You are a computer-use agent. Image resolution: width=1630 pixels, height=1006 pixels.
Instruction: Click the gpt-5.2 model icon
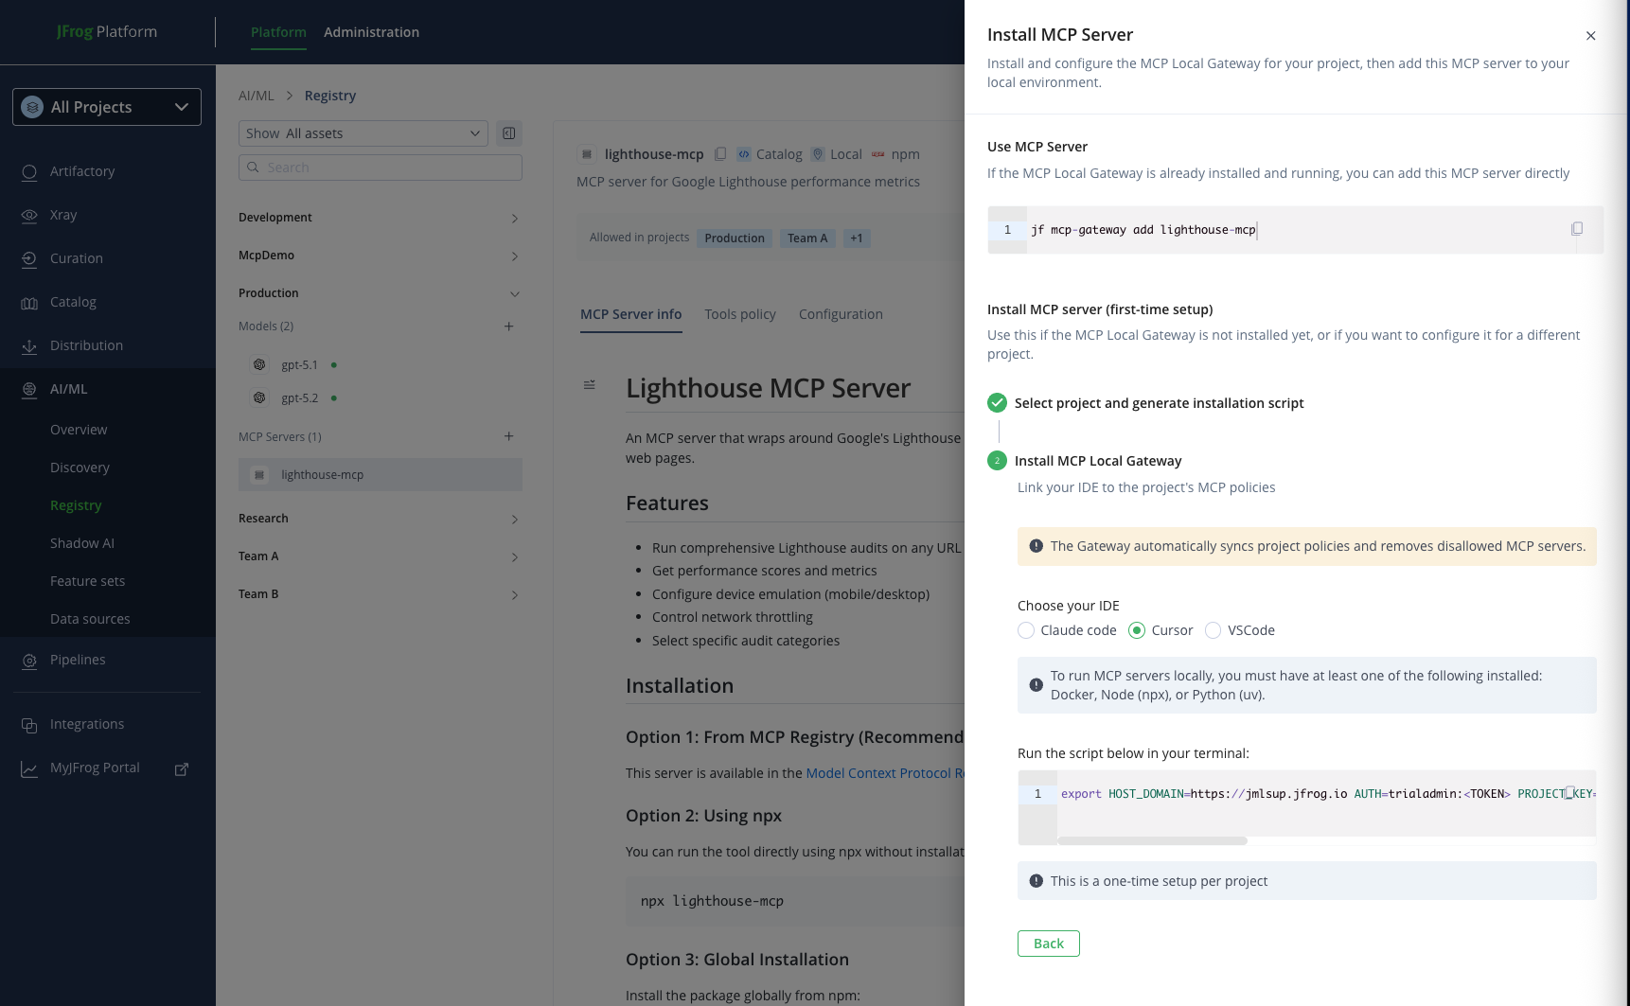coord(259,397)
